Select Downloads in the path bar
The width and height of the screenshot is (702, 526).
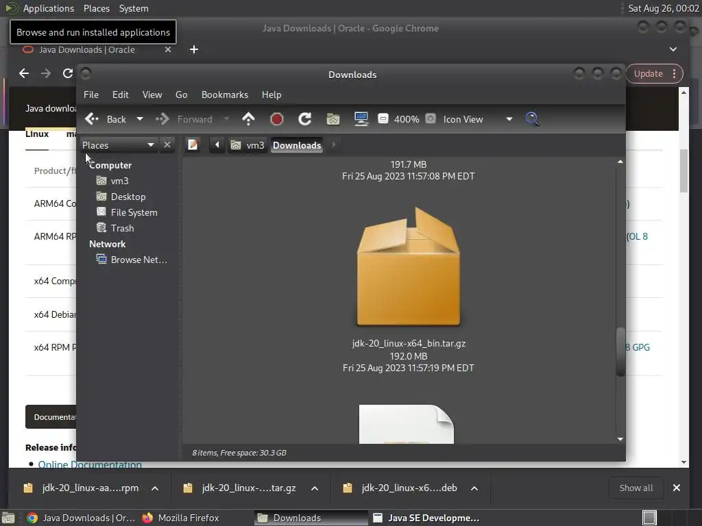point(297,145)
